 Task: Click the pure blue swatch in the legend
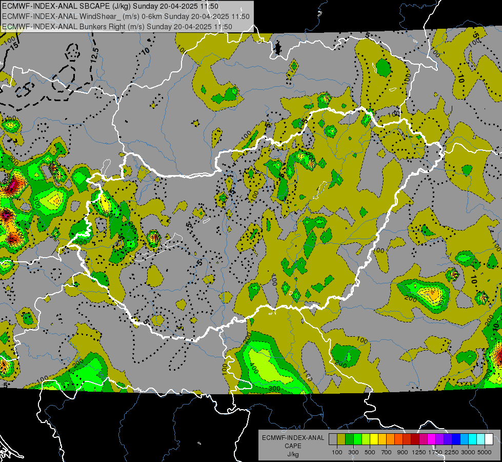pyautogui.click(x=456, y=439)
